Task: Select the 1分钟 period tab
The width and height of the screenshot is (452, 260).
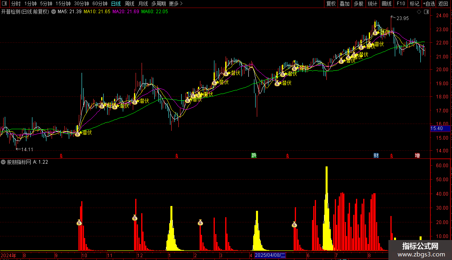Action: pos(30,4)
